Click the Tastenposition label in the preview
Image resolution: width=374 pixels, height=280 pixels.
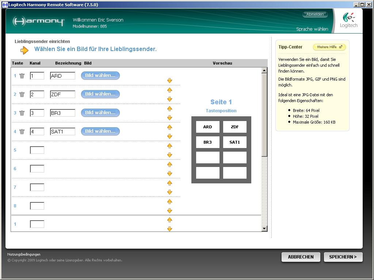(x=221, y=111)
